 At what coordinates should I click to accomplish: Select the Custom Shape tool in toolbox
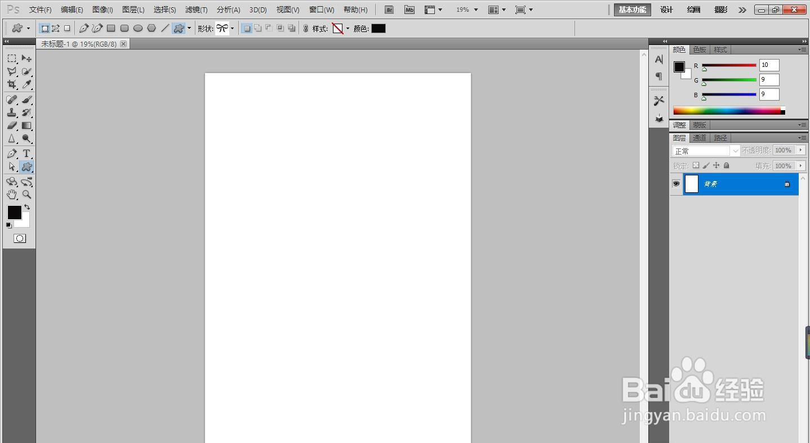pyautogui.click(x=26, y=166)
